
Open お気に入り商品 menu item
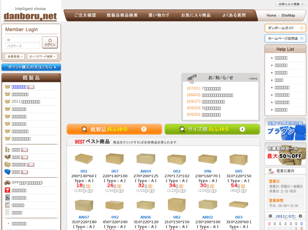pos(196,15)
